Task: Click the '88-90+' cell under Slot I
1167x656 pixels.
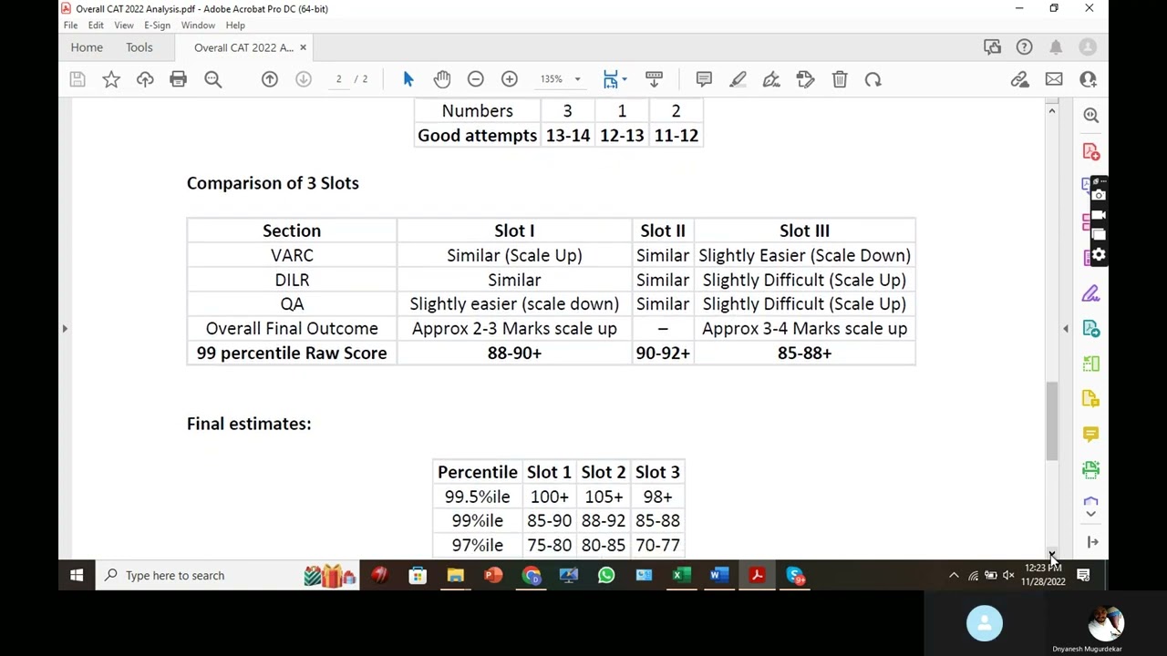Action: pyautogui.click(x=514, y=353)
